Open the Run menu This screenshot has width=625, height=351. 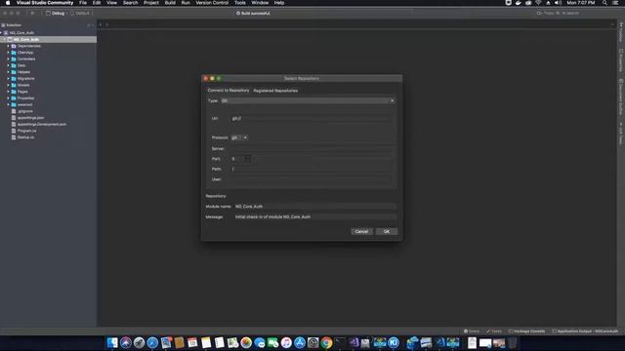coord(186,3)
